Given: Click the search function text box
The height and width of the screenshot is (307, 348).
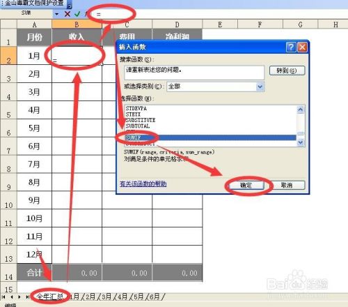Looking at the screenshot, I should click(x=194, y=73).
